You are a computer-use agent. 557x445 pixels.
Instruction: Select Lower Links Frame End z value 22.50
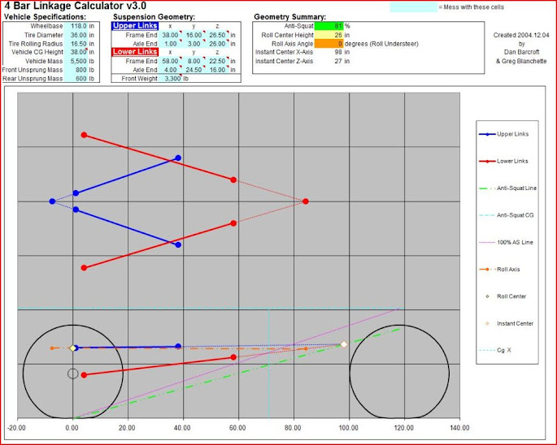tap(217, 61)
